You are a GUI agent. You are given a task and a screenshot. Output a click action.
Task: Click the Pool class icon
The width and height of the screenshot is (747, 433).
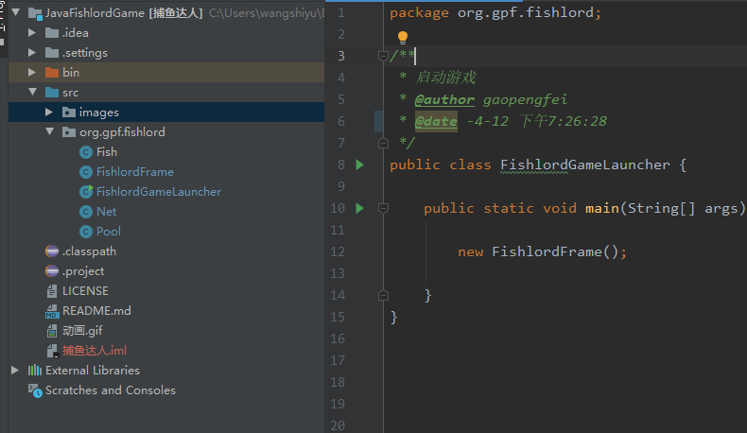point(86,232)
